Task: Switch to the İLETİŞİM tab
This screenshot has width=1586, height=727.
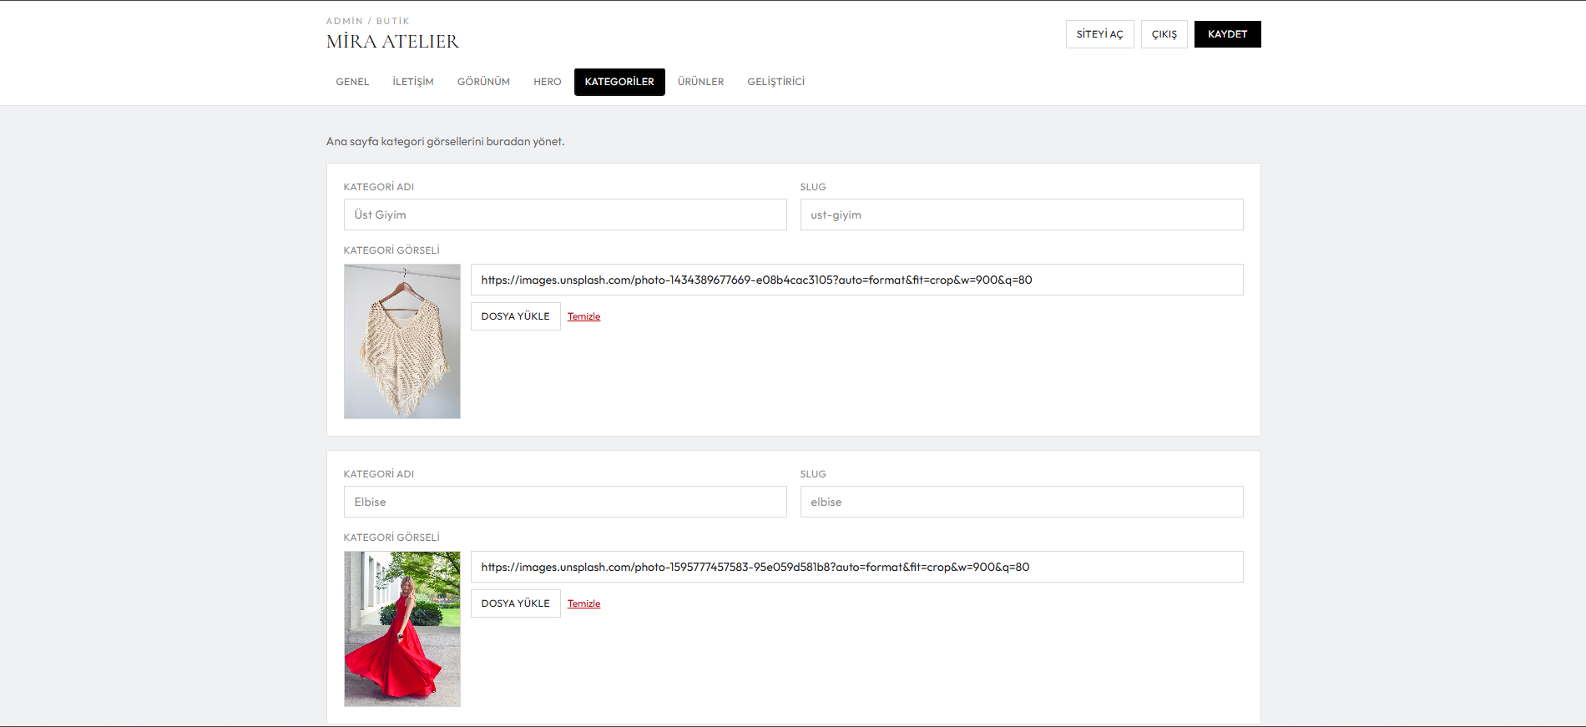Action: pyautogui.click(x=413, y=82)
